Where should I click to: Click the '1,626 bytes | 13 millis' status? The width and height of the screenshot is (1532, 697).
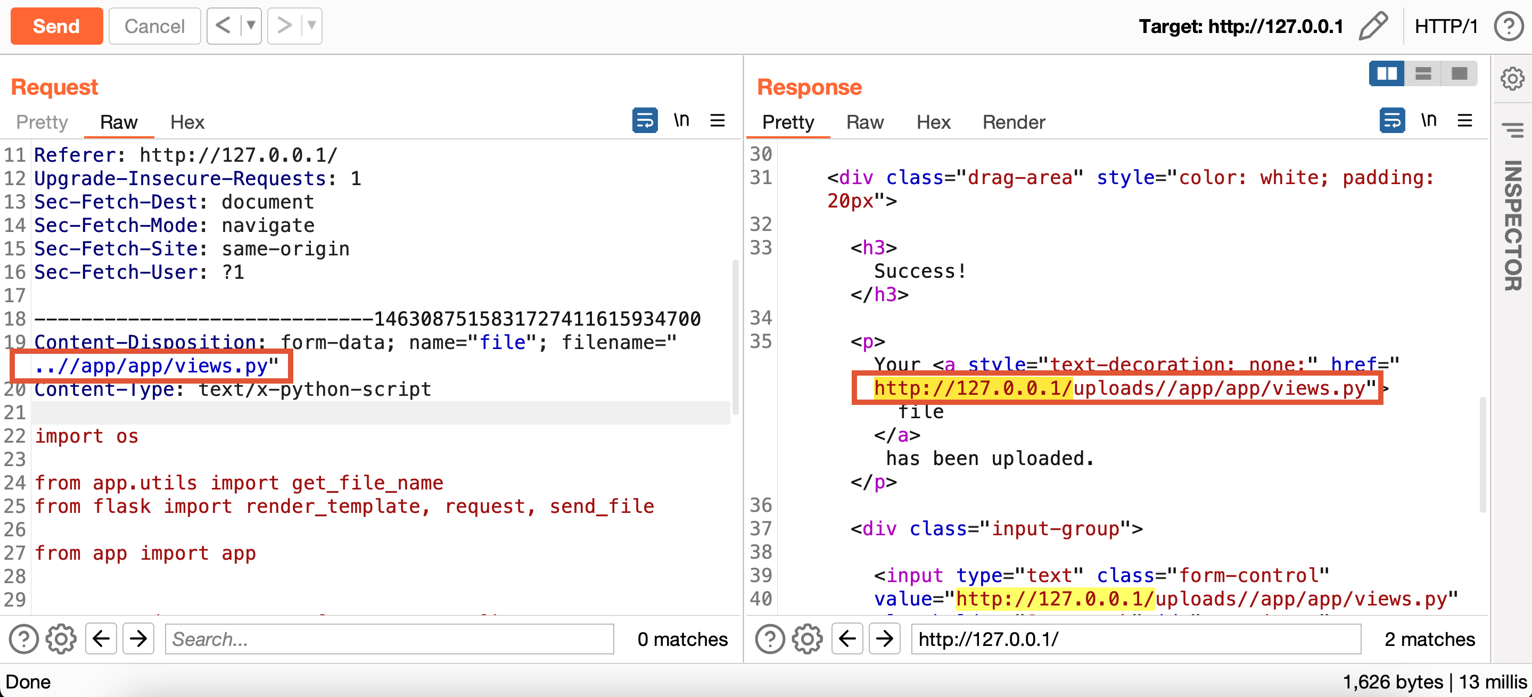[1434, 682]
